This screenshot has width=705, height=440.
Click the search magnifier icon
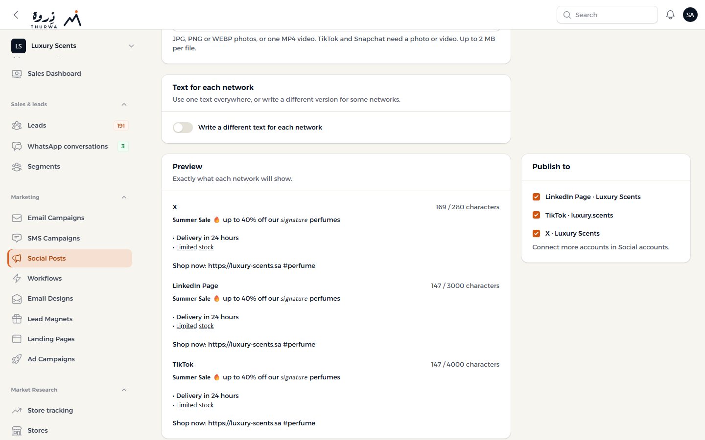567,15
